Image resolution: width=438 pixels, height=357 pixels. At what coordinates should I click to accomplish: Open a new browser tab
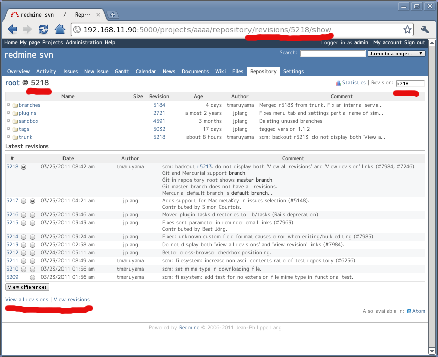113,14
